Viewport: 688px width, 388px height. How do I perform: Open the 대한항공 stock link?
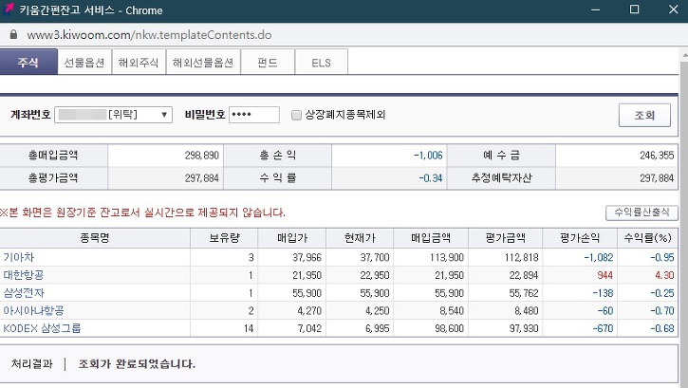[x=24, y=275]
